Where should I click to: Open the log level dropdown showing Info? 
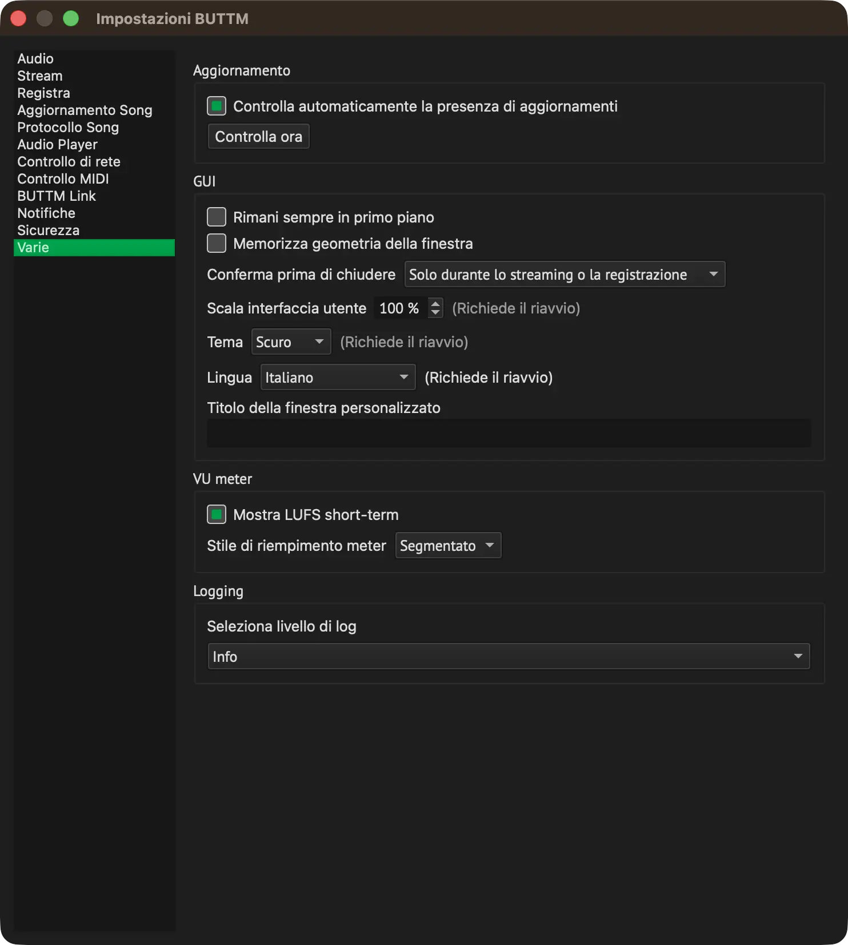(509, 657)
